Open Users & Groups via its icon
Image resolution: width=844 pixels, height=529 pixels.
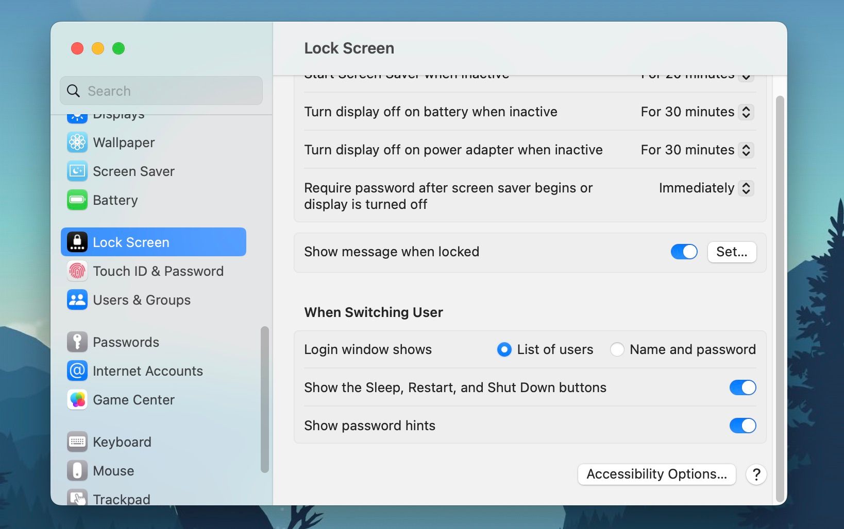pos(77,300)
